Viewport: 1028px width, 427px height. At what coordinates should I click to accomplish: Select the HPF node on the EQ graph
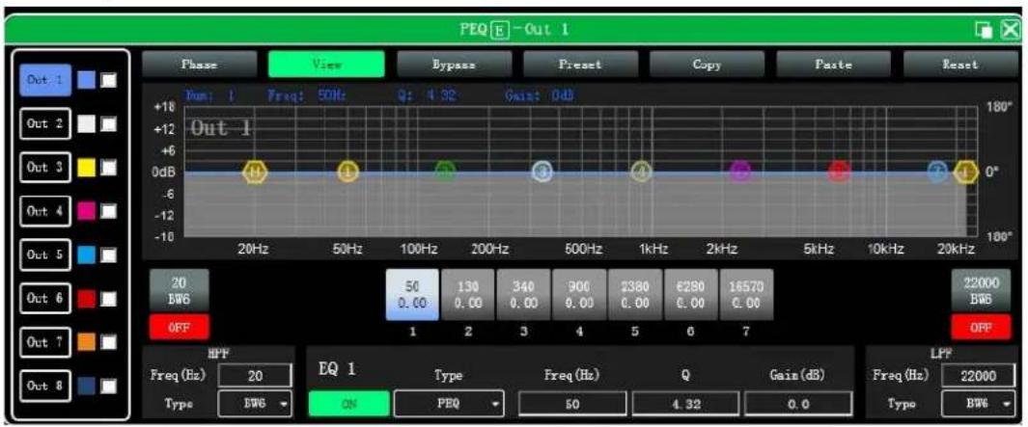(255, 173)
